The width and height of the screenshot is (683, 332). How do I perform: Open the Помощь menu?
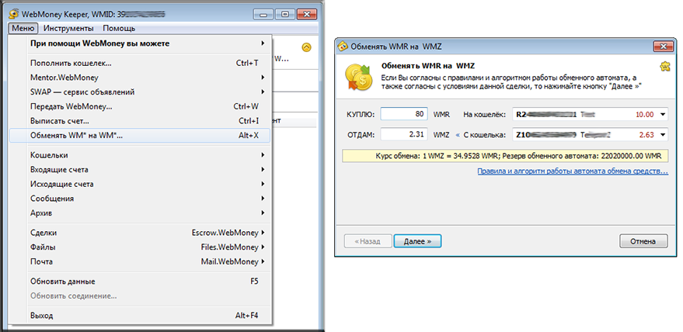119,28
